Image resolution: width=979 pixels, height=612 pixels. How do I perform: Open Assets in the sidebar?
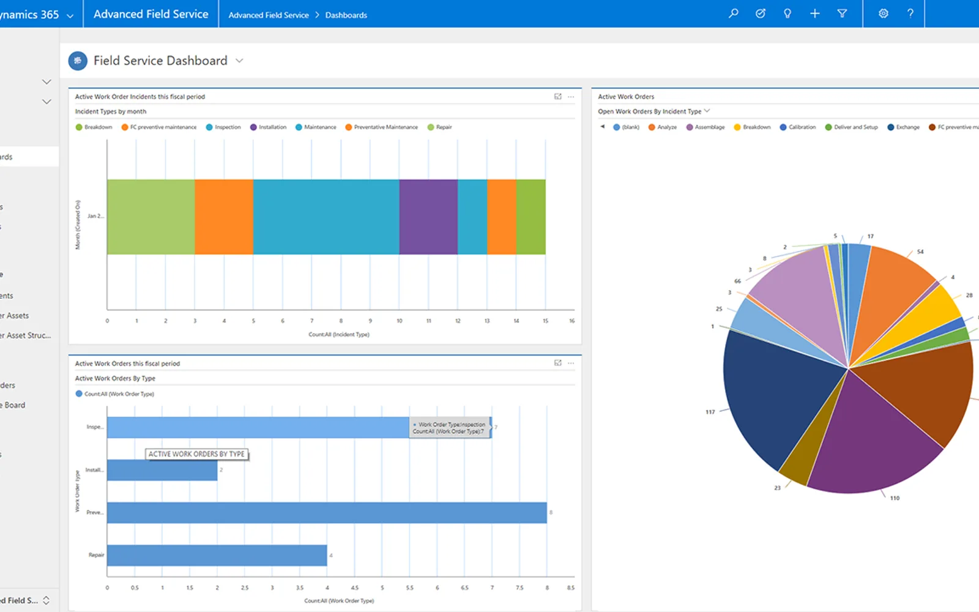pos(15,316)
